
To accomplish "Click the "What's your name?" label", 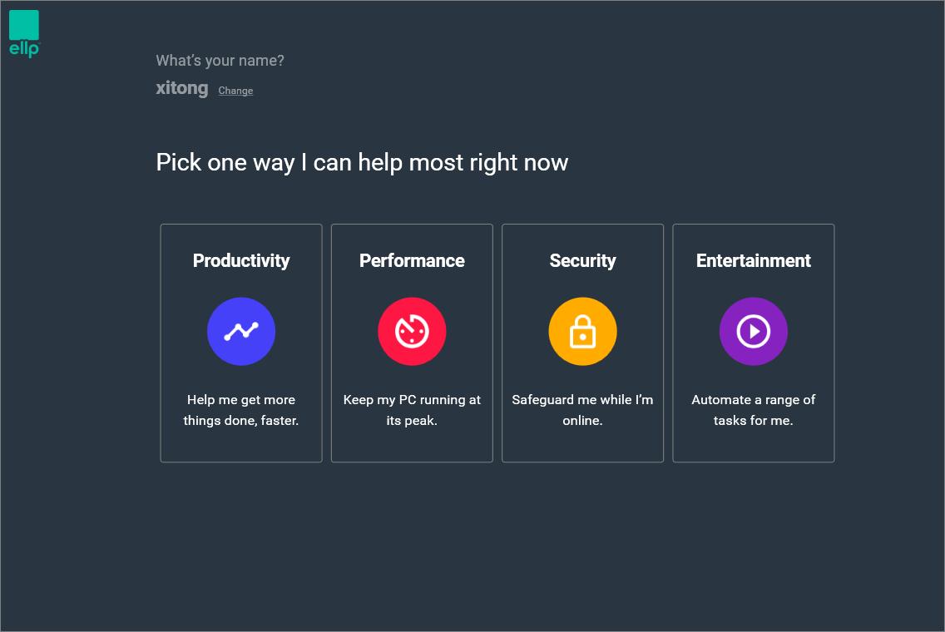I will coord(220,61).
